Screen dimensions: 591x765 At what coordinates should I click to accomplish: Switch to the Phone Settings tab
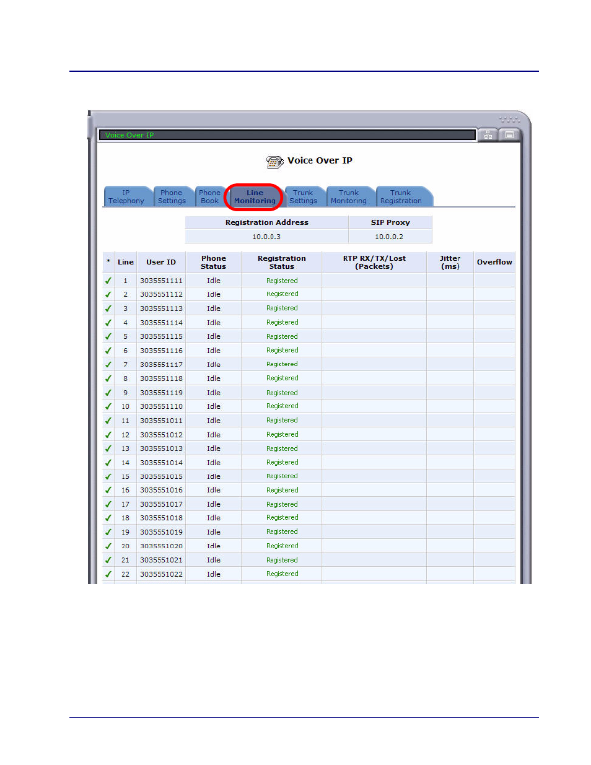(172, 196)
